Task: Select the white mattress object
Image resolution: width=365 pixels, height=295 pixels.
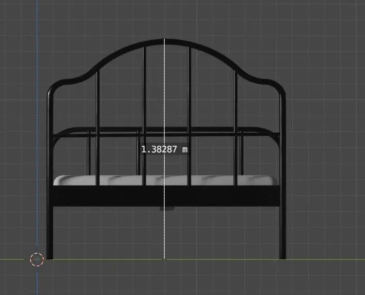Action: [x=166, y=180]
